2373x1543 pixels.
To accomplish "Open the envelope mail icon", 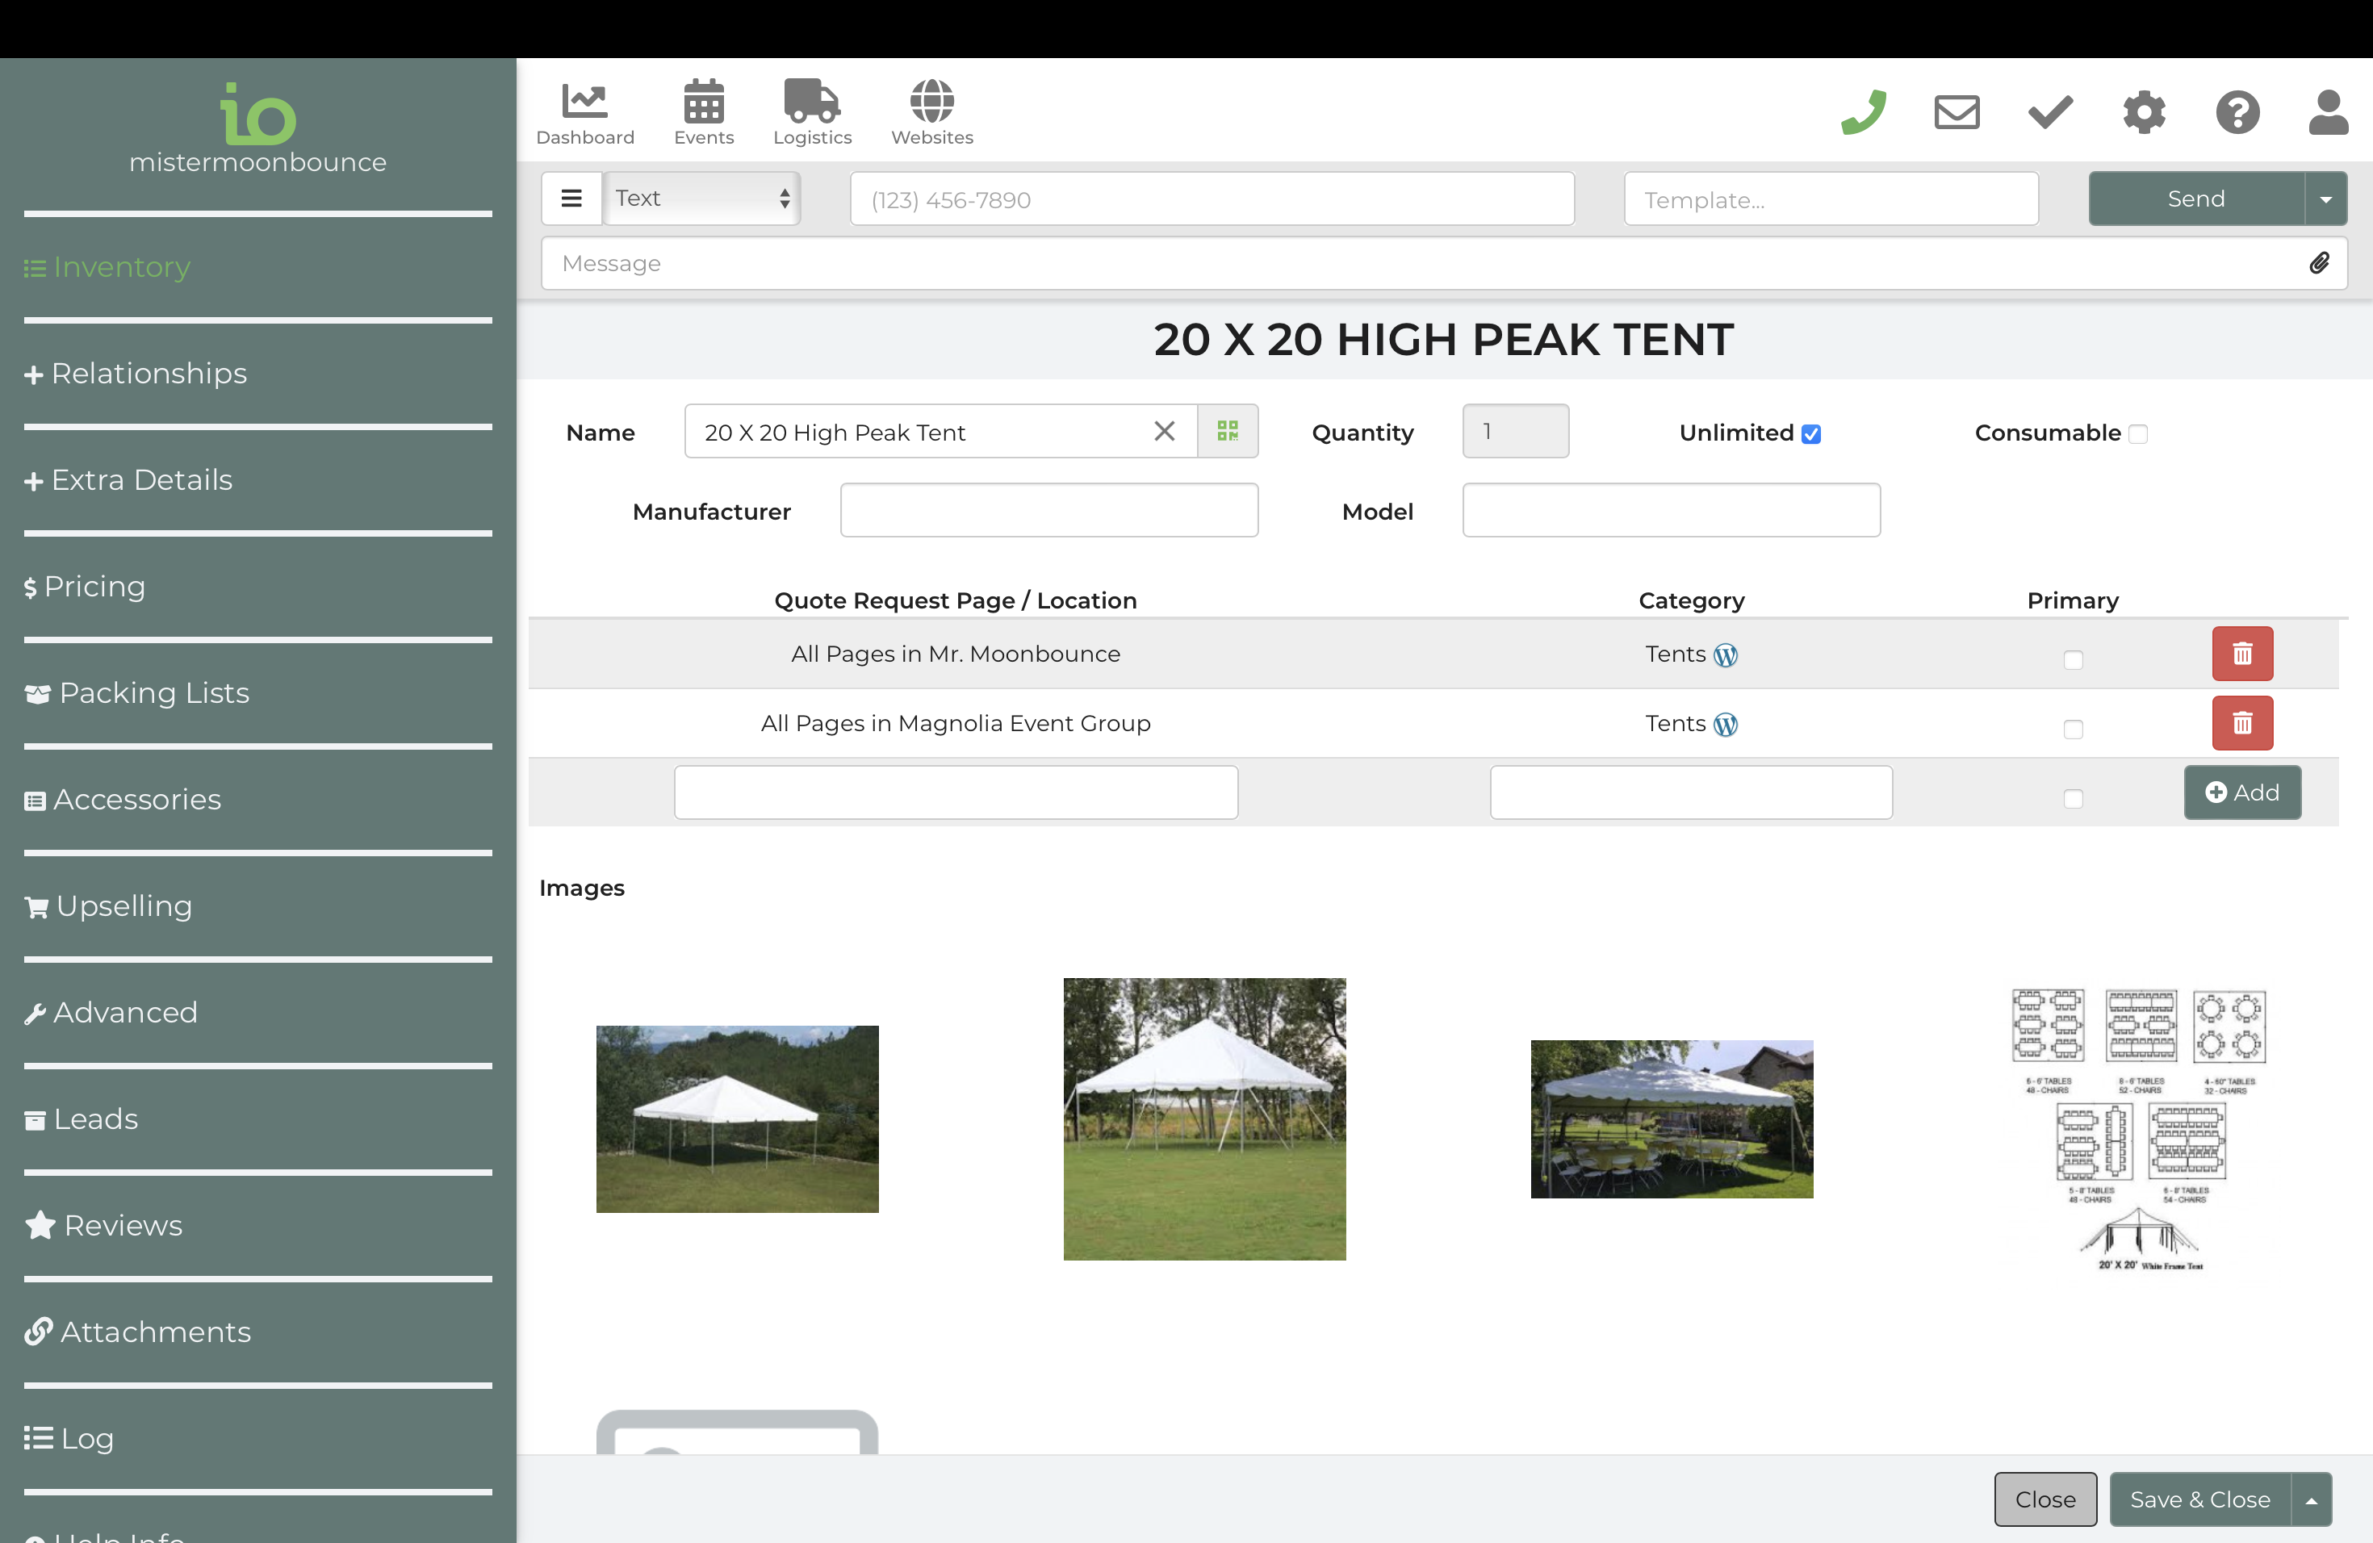I will pyautogui.click(x=1957, y=111).
